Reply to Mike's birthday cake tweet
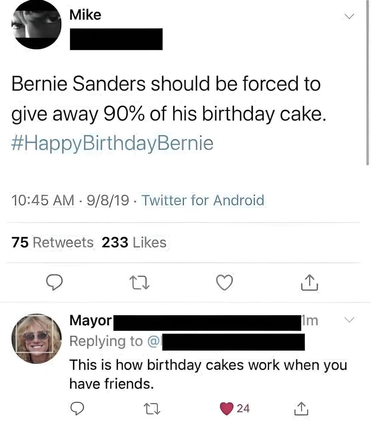The width and height of the screenshot is (371, 421). [x=54, y=282]
